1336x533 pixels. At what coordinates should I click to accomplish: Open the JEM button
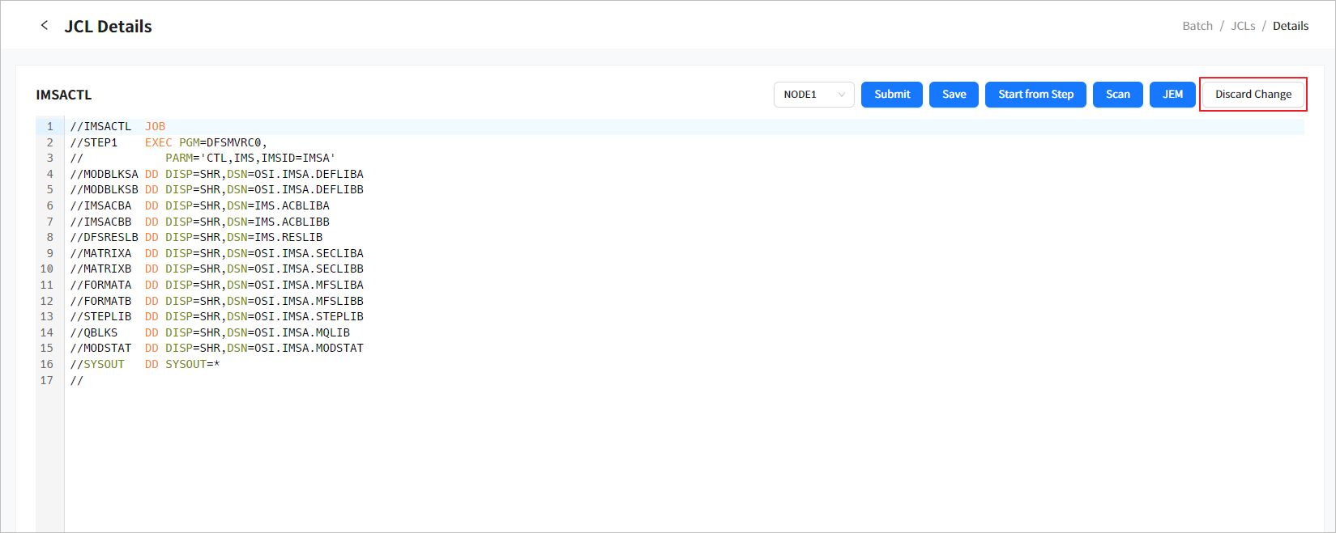point(1172,95)
